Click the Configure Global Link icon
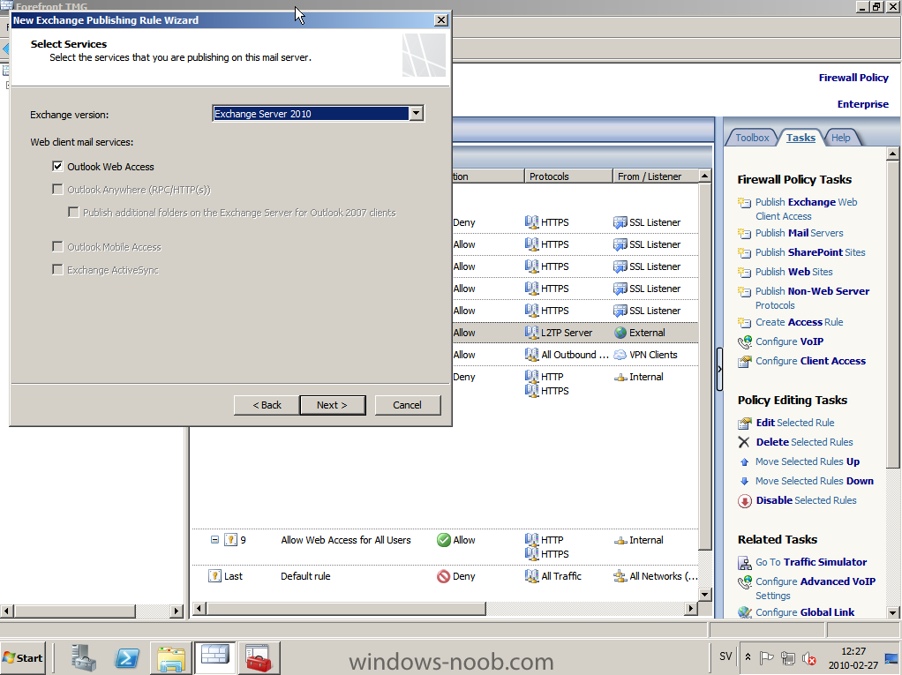Viewport: 902px width, 675px height. (745, 612)
